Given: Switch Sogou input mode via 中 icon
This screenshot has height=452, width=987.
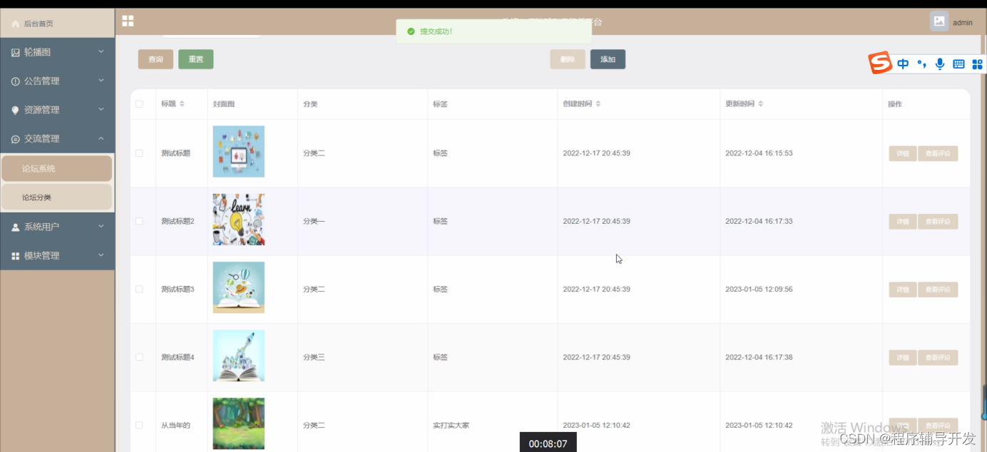Looking at the screenshot, I should point(903,64).
